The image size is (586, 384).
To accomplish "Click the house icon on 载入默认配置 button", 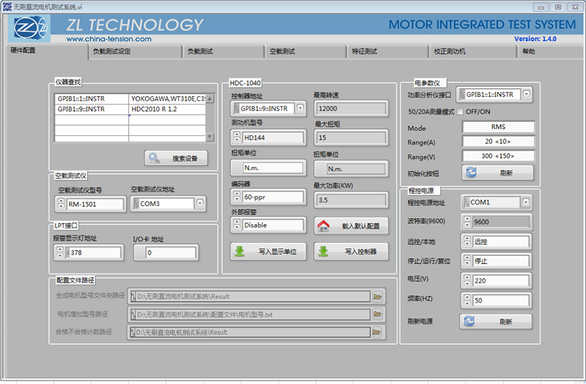I will [324, 226].
